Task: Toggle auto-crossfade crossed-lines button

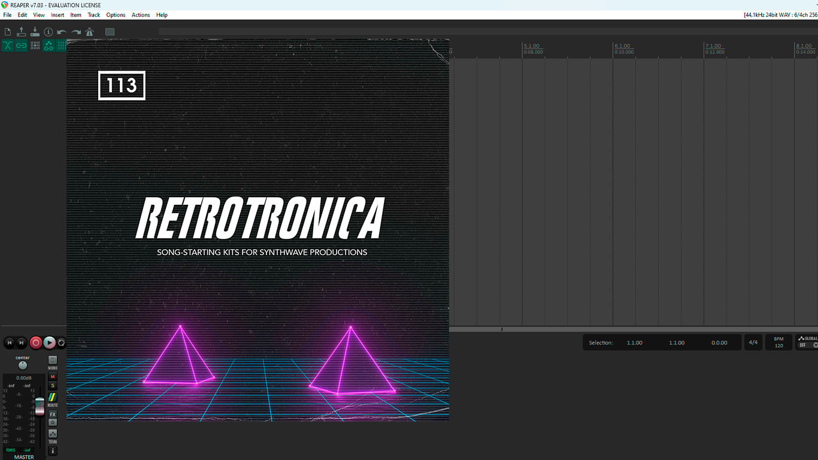Action: [x=8, y=46]
